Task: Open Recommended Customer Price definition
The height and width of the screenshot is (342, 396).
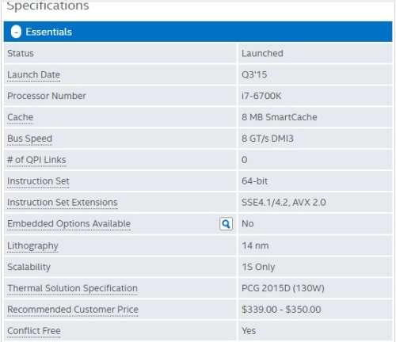Action: (73, 310)
